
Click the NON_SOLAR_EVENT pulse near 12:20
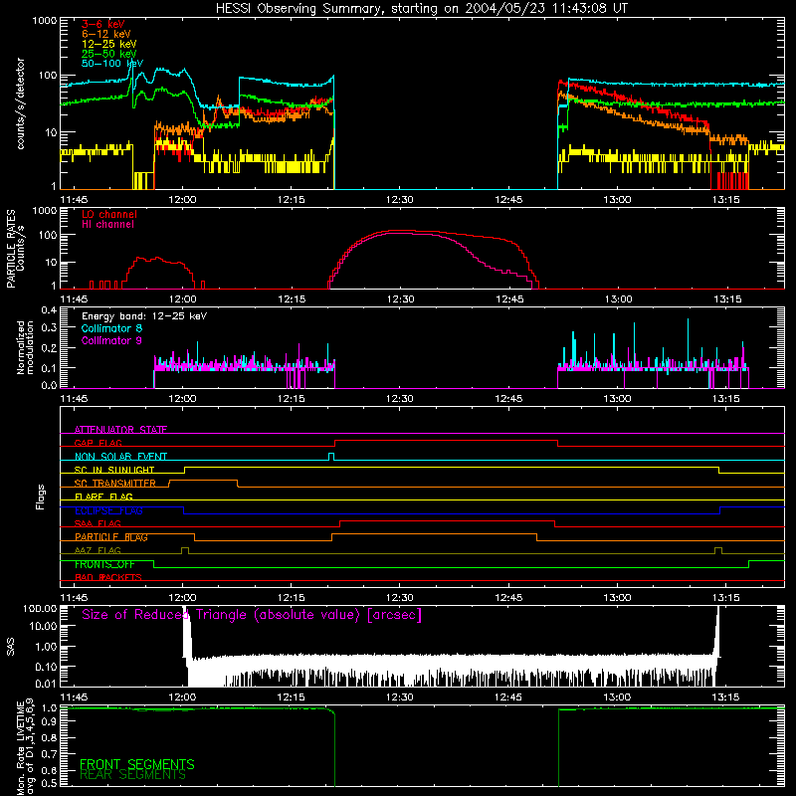(331, 457)
